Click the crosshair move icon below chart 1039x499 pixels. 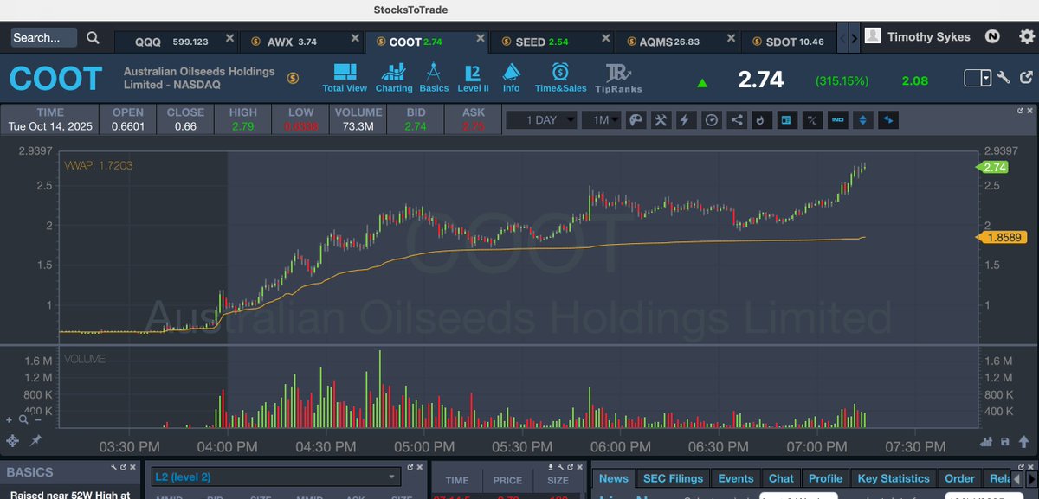tap(13, 440)
